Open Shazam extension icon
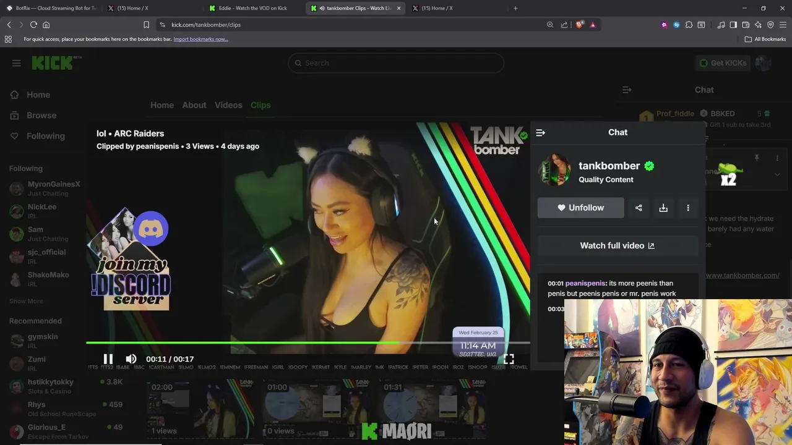This screenshot has height=445, width=792. coord(676,25)
